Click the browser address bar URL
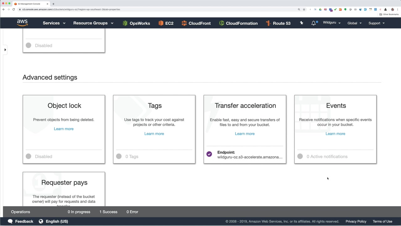This screenshot has width=401, height=226. (x=71, y=9)
